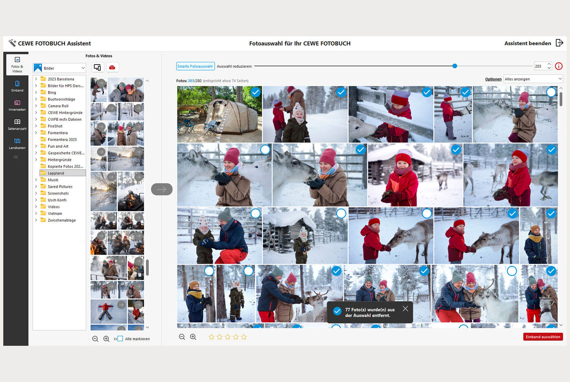This screenshot has width=570, height=382.
Task: Expand the Formentera folder node
Action: click(x=36, y=133)
